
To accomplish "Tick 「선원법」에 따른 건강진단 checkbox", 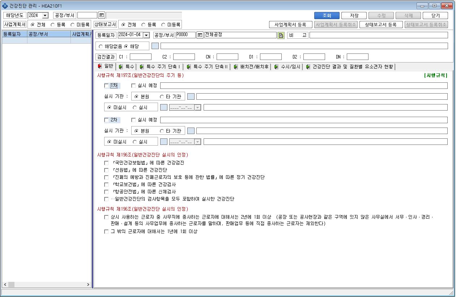I will 106,170.
